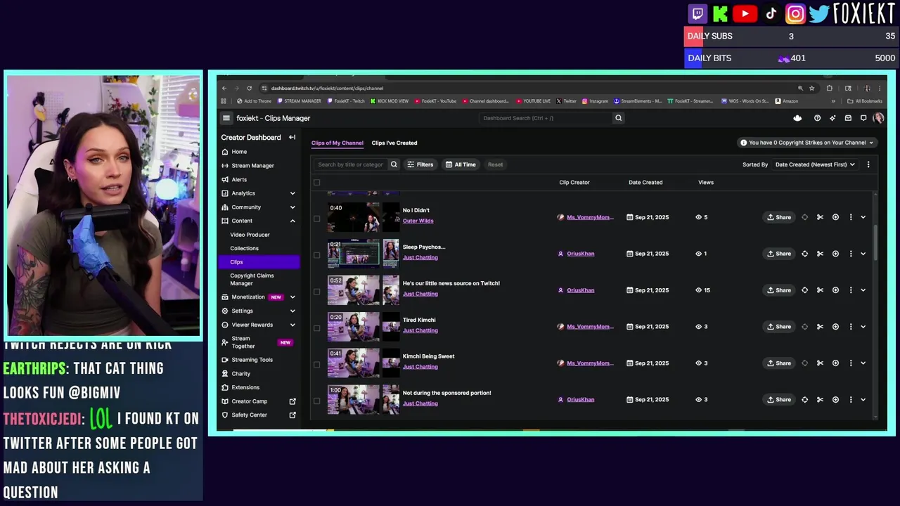Expand the Community sidebar section
Screen dimensions: 900x506
tap(292, 207)
